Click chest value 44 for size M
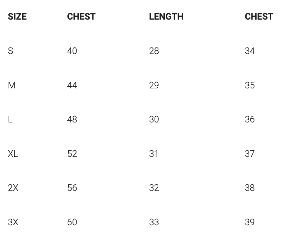This screenshot has height=238, width=283. point(72,85)
